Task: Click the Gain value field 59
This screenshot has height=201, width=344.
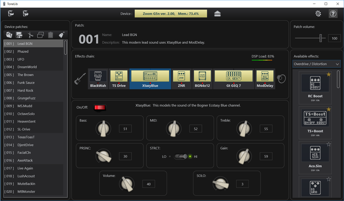Action: (x=266, y=156)
